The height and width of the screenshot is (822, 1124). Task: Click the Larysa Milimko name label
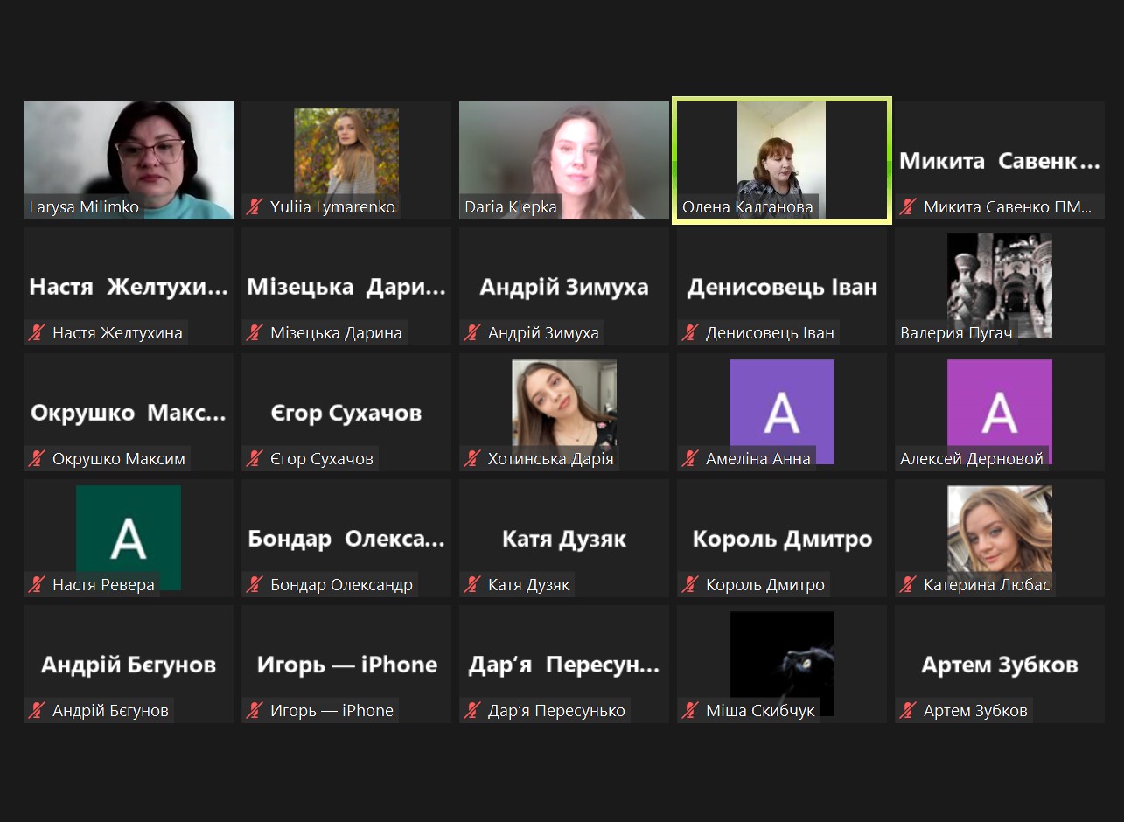pyautogui.click(x=84, y=207)
